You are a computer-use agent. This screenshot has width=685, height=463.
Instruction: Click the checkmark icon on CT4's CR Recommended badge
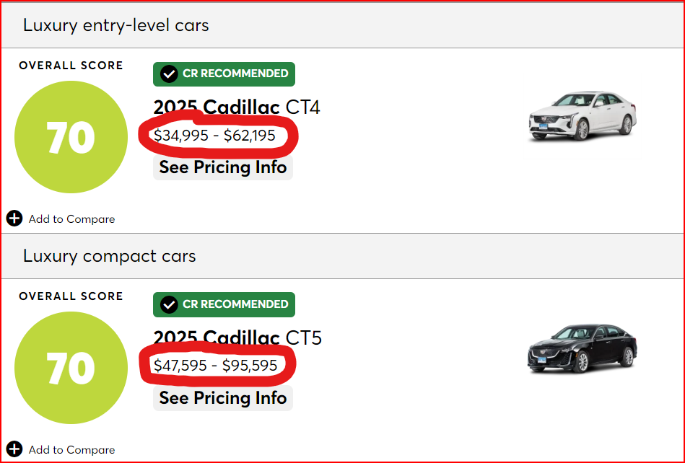[169, 74]
